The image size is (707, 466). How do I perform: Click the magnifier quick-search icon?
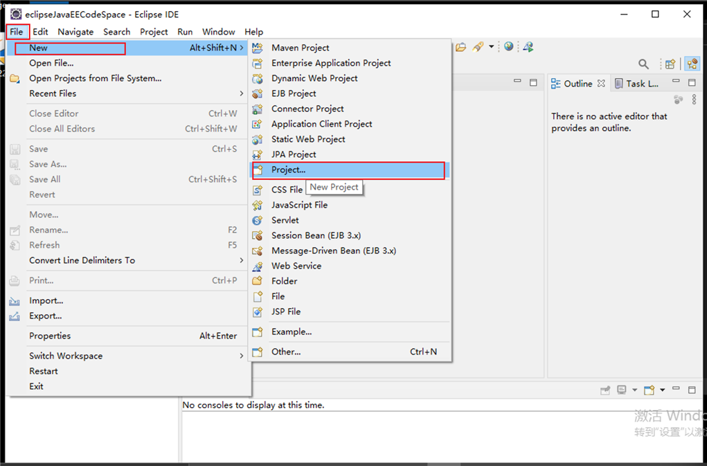tap(643, 64)
